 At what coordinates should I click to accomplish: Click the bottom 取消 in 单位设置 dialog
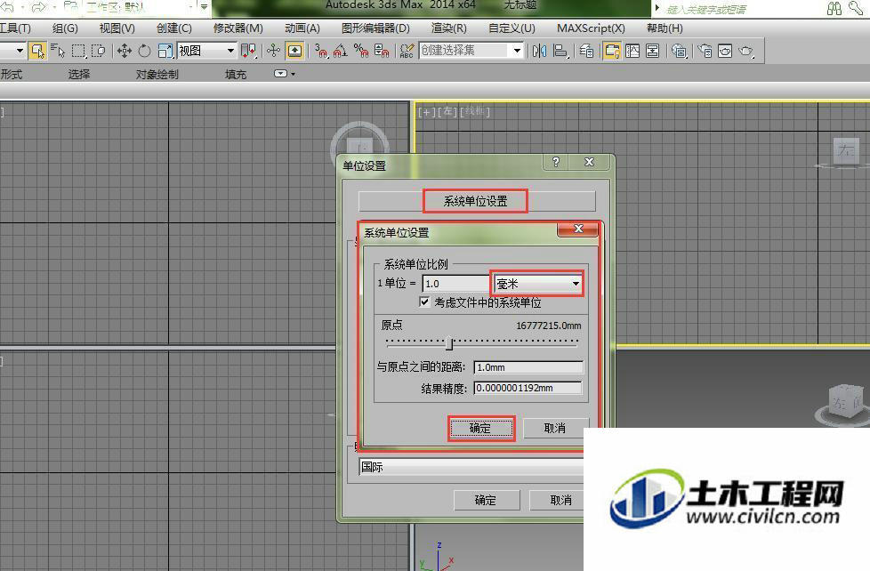[559, 500]
